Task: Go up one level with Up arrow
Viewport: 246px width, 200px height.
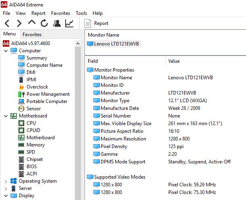Action: (x=31, y=23)
